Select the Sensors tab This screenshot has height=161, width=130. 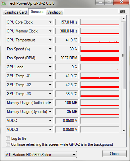(37, 12)
